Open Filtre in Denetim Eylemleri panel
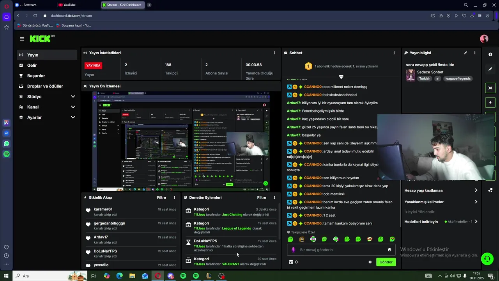Viewport: 499px width, 281px height. [x=262, y=197]
